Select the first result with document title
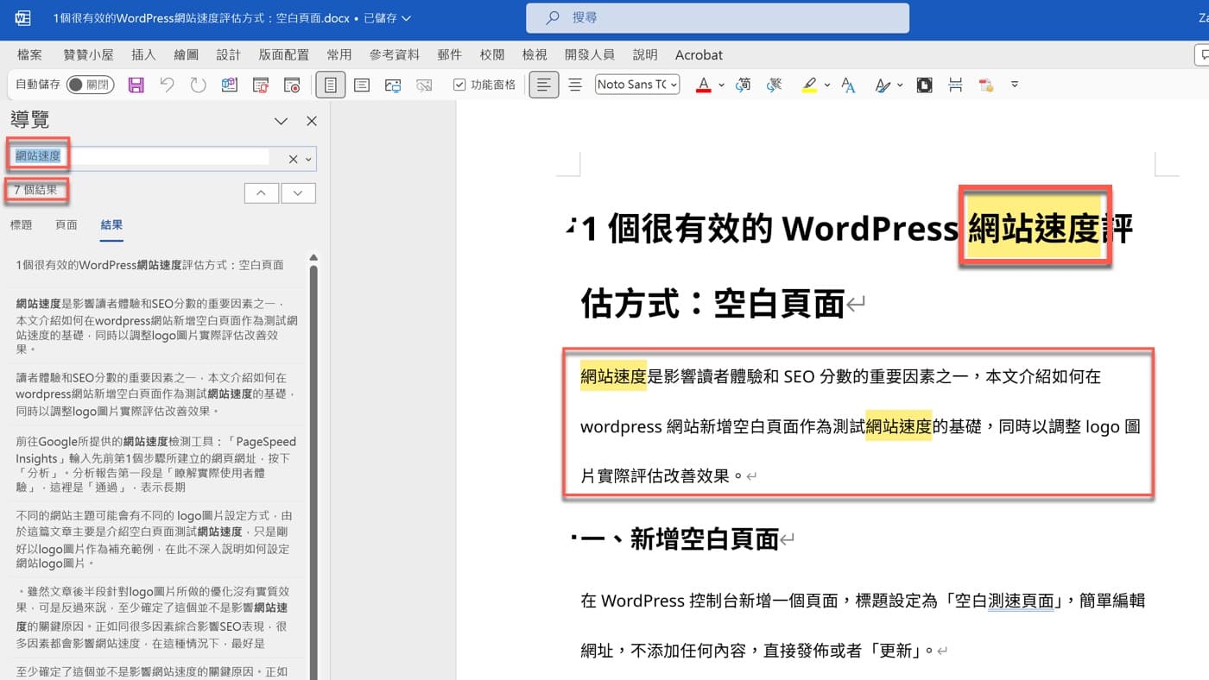Viewport: 1209px width, 680px height. coord(156,265)
